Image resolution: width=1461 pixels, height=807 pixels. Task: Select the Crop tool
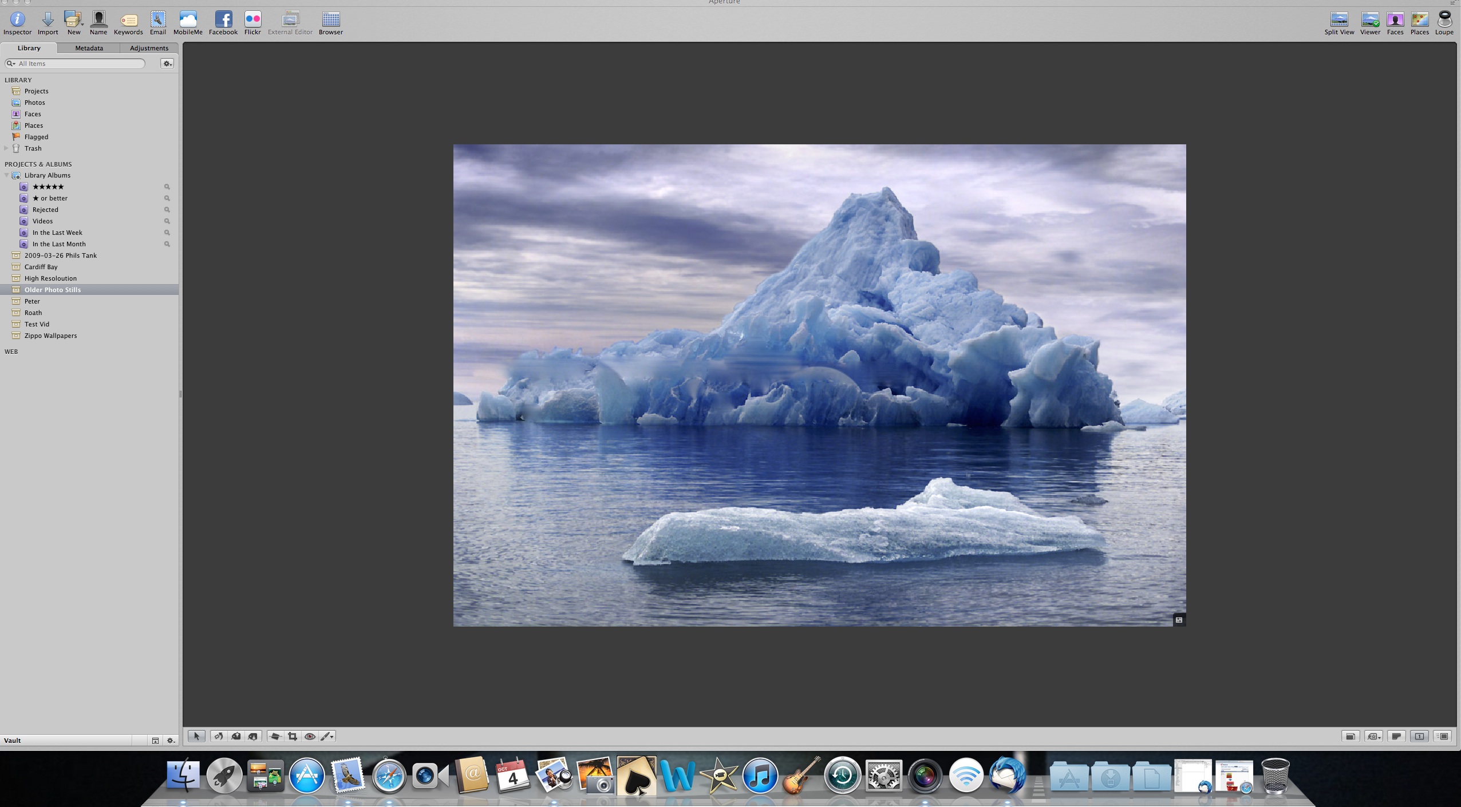tap(293, 736)
